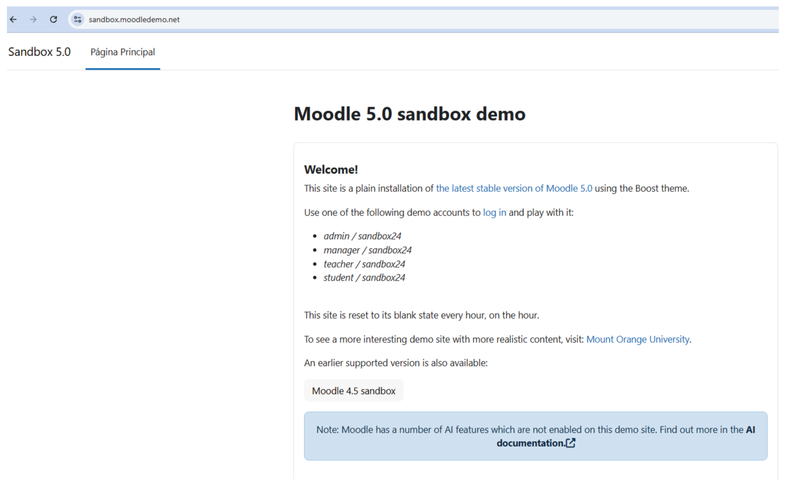Visit the Mount Orange University link
This screenshot has height=486, width=786.
pyautogui.click(x=637, y=340)
